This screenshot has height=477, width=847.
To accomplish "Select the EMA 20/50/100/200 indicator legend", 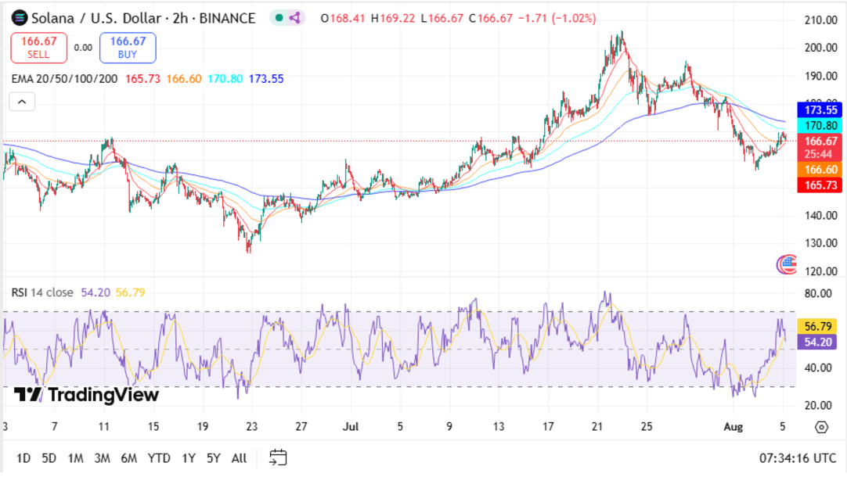I will pyautogui.click(x=64, y=79).
